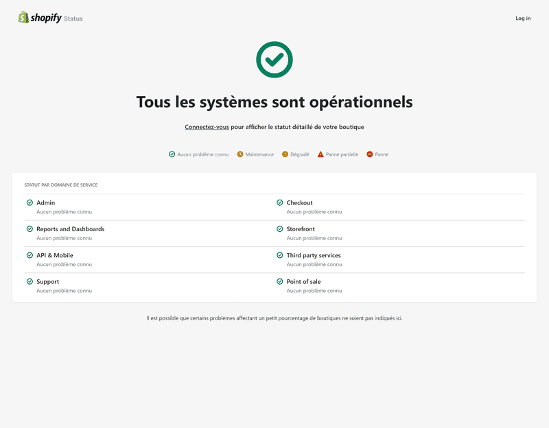Click the STATUT PAR DOMAINE DE SERVICE heading
Screen dimensions: 549x428
click(x=60, y=185)
